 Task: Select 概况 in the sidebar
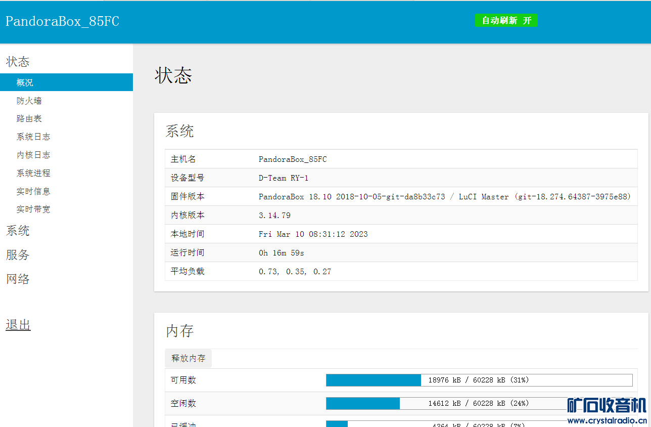point(25,82)
